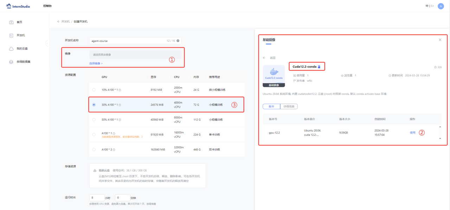Open 我的云盘 cloud drive icon
Viewport: 450px width, 210px height.
point(11,49)
